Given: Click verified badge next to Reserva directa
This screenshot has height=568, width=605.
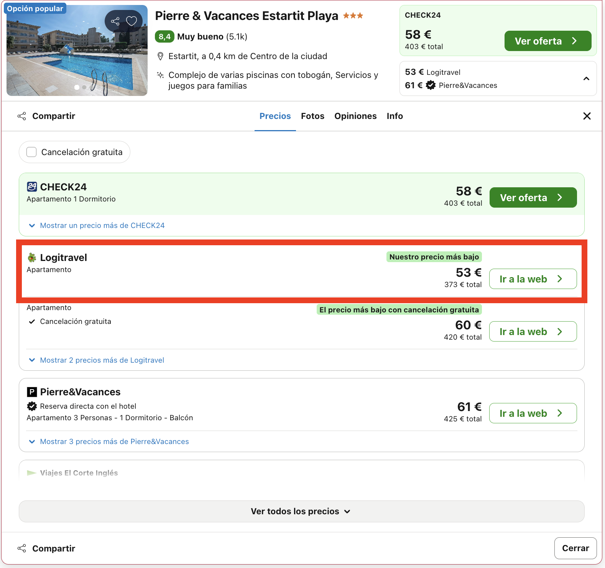Looking at the screenshot, I should 32,406.
